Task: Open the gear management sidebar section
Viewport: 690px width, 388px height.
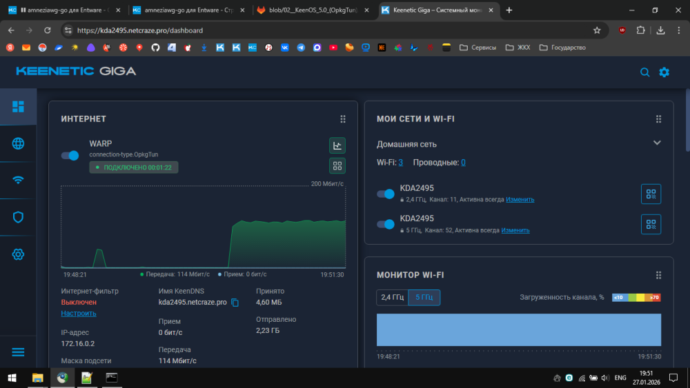Action: pos(18,254)
